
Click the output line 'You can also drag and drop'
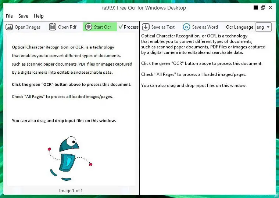194,85
